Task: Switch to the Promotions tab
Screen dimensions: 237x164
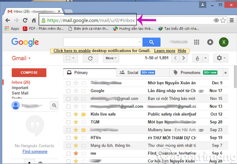Action: [196, 73]
